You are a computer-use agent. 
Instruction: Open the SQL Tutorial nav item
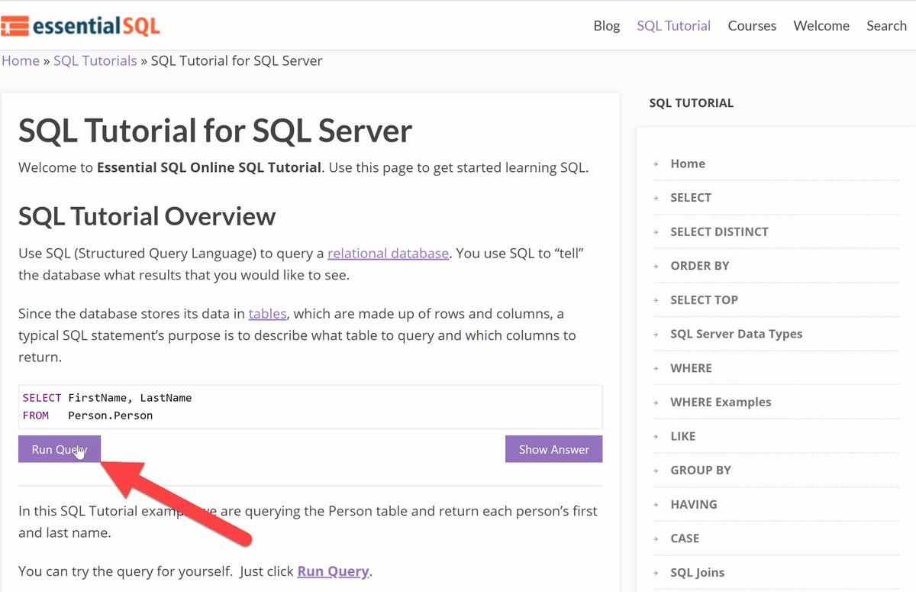click(x=674, y=26)
